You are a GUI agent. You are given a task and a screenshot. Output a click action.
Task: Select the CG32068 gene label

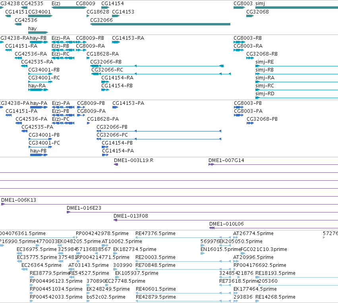[258, 12]
